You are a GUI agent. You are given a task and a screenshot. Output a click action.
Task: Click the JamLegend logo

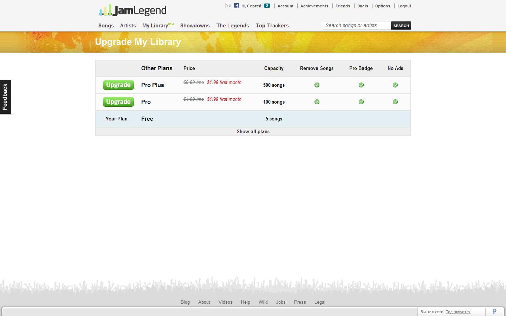tap(132, 10)
